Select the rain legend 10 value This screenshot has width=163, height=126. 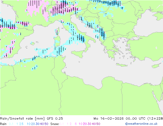[x=29, y=124]
